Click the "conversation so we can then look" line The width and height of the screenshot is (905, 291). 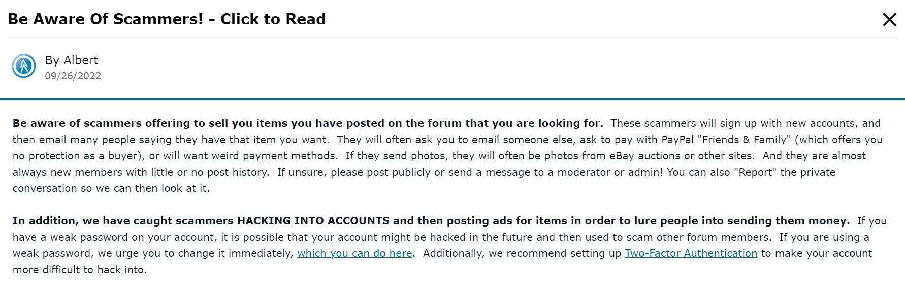click(111, 188)
